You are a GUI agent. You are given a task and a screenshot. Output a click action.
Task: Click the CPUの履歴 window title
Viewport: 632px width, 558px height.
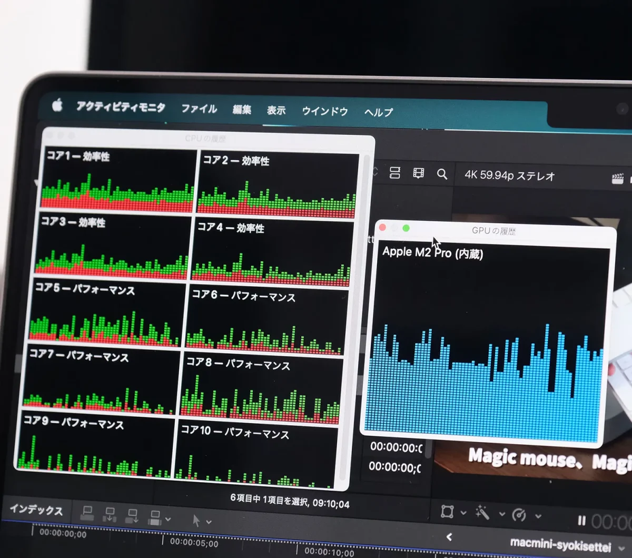point(205,139)
